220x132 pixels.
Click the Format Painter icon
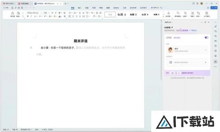tap(12, 13)
